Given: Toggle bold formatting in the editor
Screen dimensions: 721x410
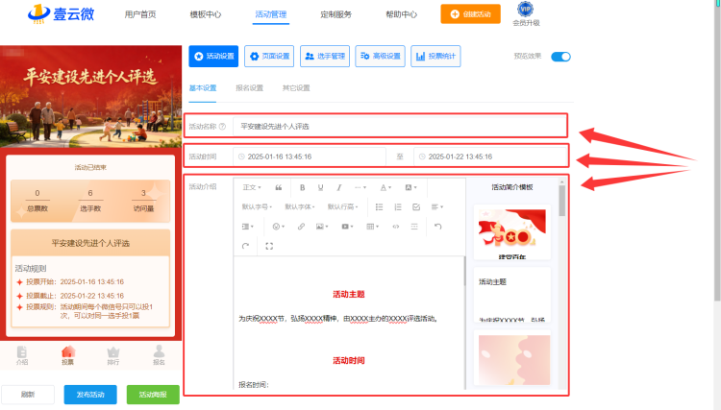Looking at the screenshot, I should click(302, 187).
